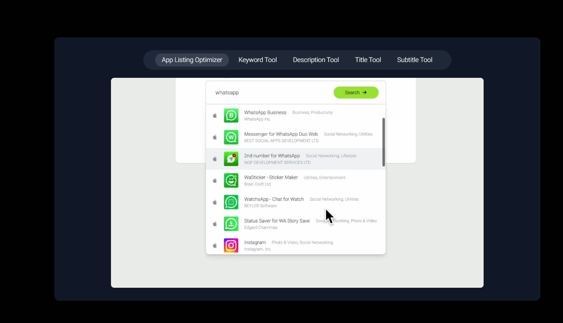Click Apple logo beside WaSticker
The image size is (563, 323).
click(x=215, y=180)
